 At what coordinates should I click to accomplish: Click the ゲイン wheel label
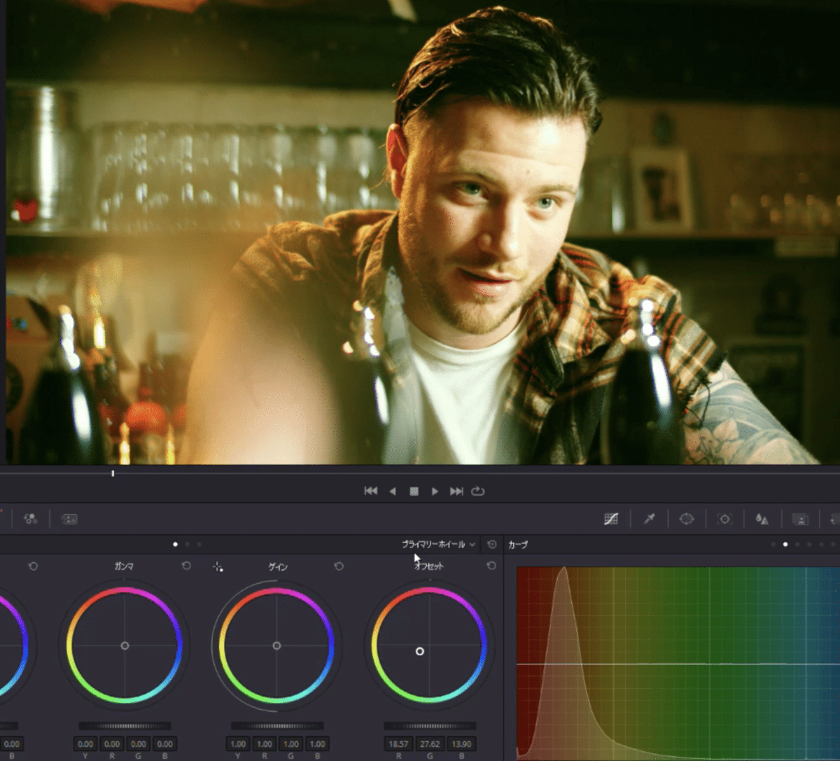pyautogui.click(x=278, y=566)
